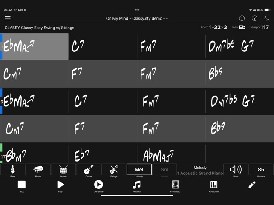Select the Strings instrument icon
This screenshot has width=274, height=205.
tap(114, 169)
